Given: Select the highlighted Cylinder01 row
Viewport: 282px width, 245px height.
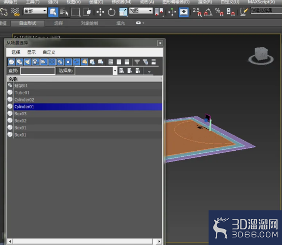Looking at the screenshot, I should [88, 107].
